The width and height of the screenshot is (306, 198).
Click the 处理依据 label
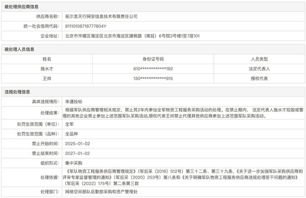(50, 177)
